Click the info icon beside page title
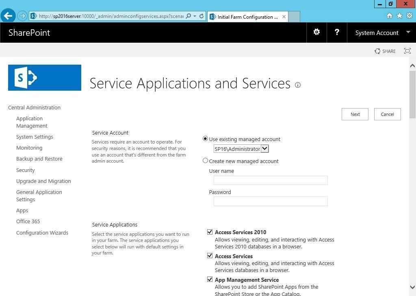Image resolution: width=416 pixels, height=296 pixels. click(298, 85)
